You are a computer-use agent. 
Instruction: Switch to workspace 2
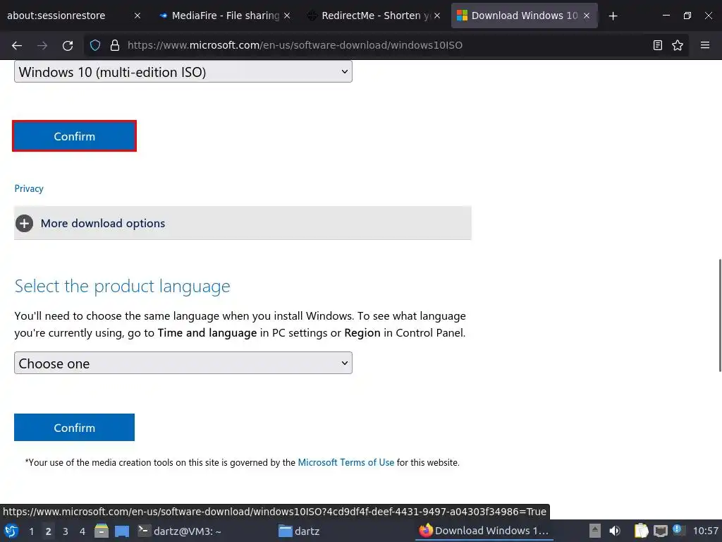tap(49, 531)
